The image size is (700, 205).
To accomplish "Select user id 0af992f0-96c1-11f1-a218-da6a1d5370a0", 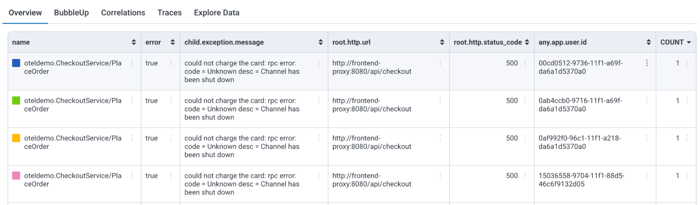I will [x=580, y=142].
